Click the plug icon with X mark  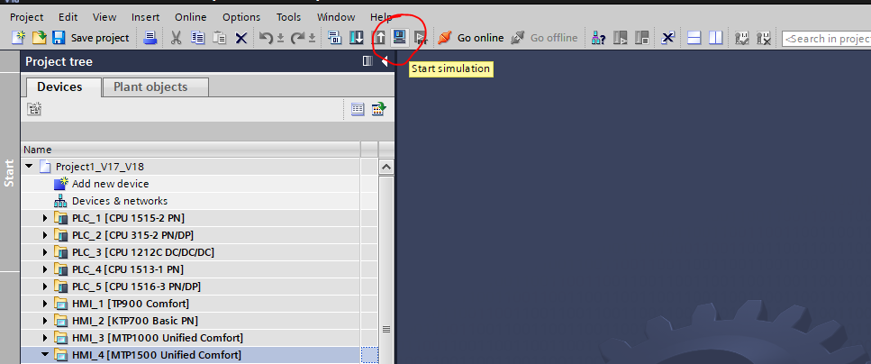click(x=764, y=38)
